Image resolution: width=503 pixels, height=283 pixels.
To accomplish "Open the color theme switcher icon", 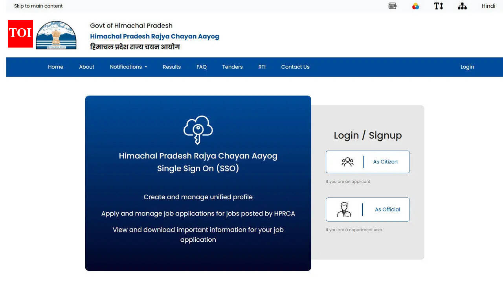I will pos(415,6).
